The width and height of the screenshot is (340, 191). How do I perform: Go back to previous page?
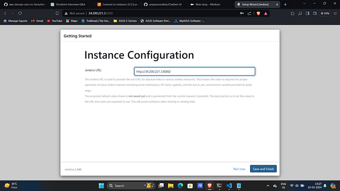[x=5, y=14]
